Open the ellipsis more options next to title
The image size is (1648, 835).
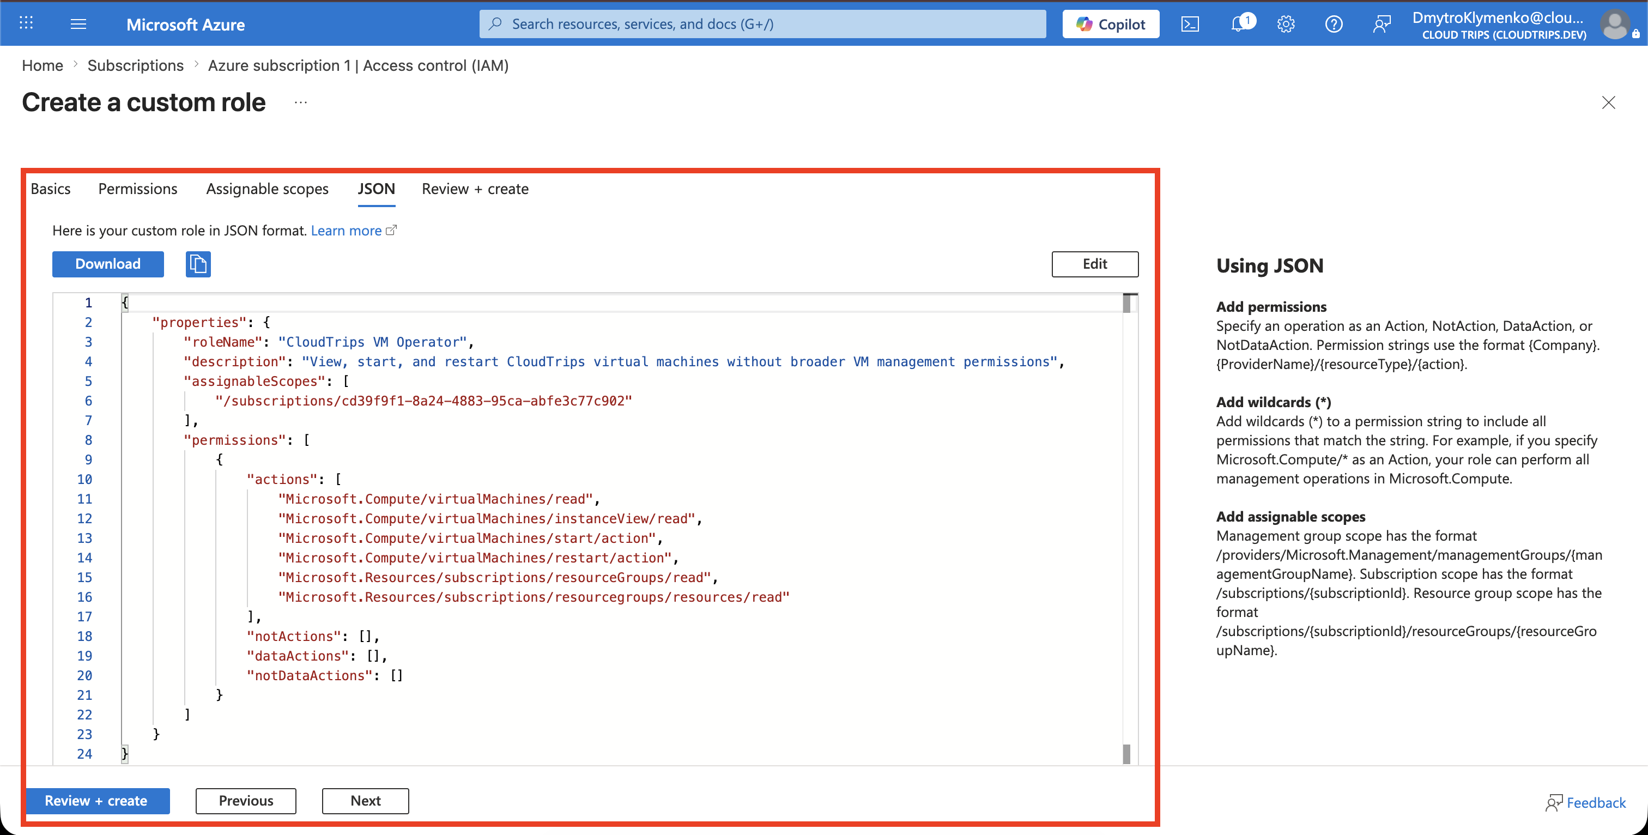tap(301, 102)
